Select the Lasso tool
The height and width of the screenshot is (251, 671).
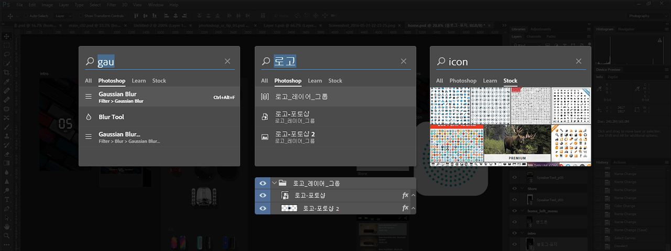click(x=7, y=54)
